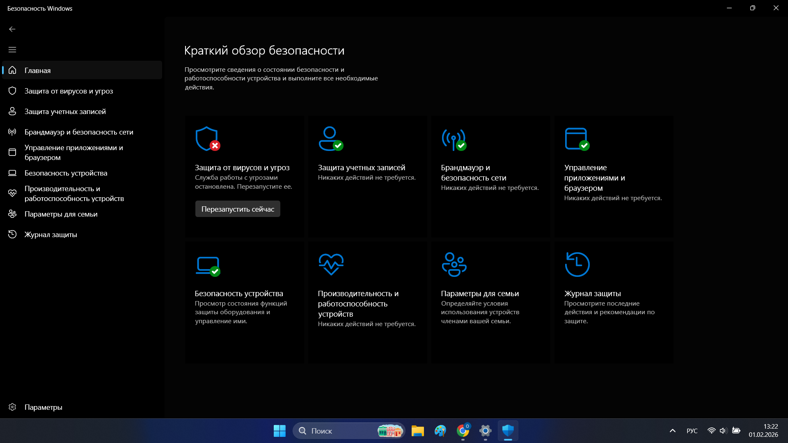Open the Windows Start button
The image size is (788, 443).
pos(279,431)
